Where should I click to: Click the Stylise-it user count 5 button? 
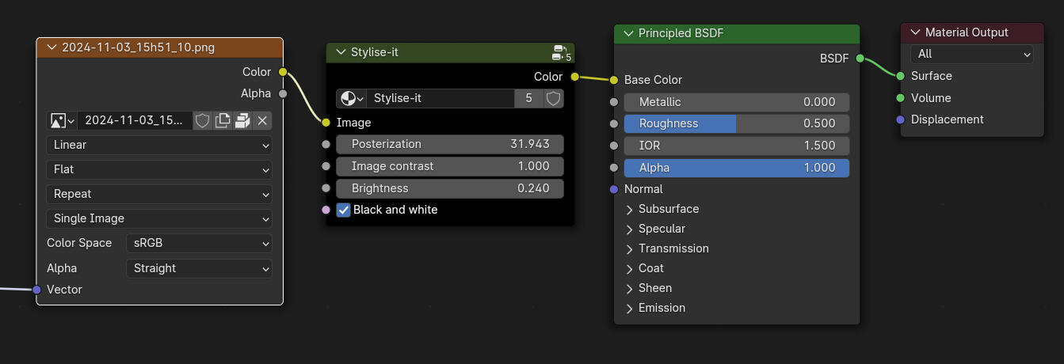(528, 98)
